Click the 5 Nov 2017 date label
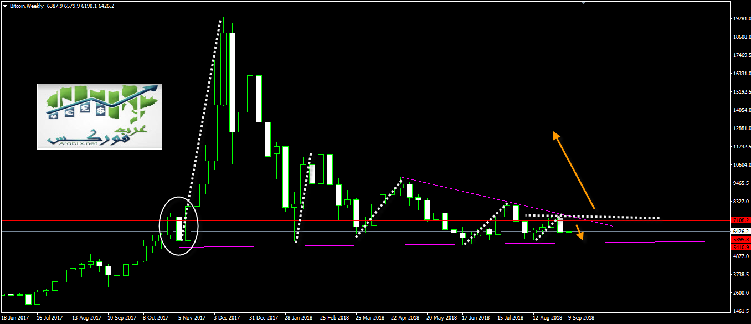 (191, 318)
